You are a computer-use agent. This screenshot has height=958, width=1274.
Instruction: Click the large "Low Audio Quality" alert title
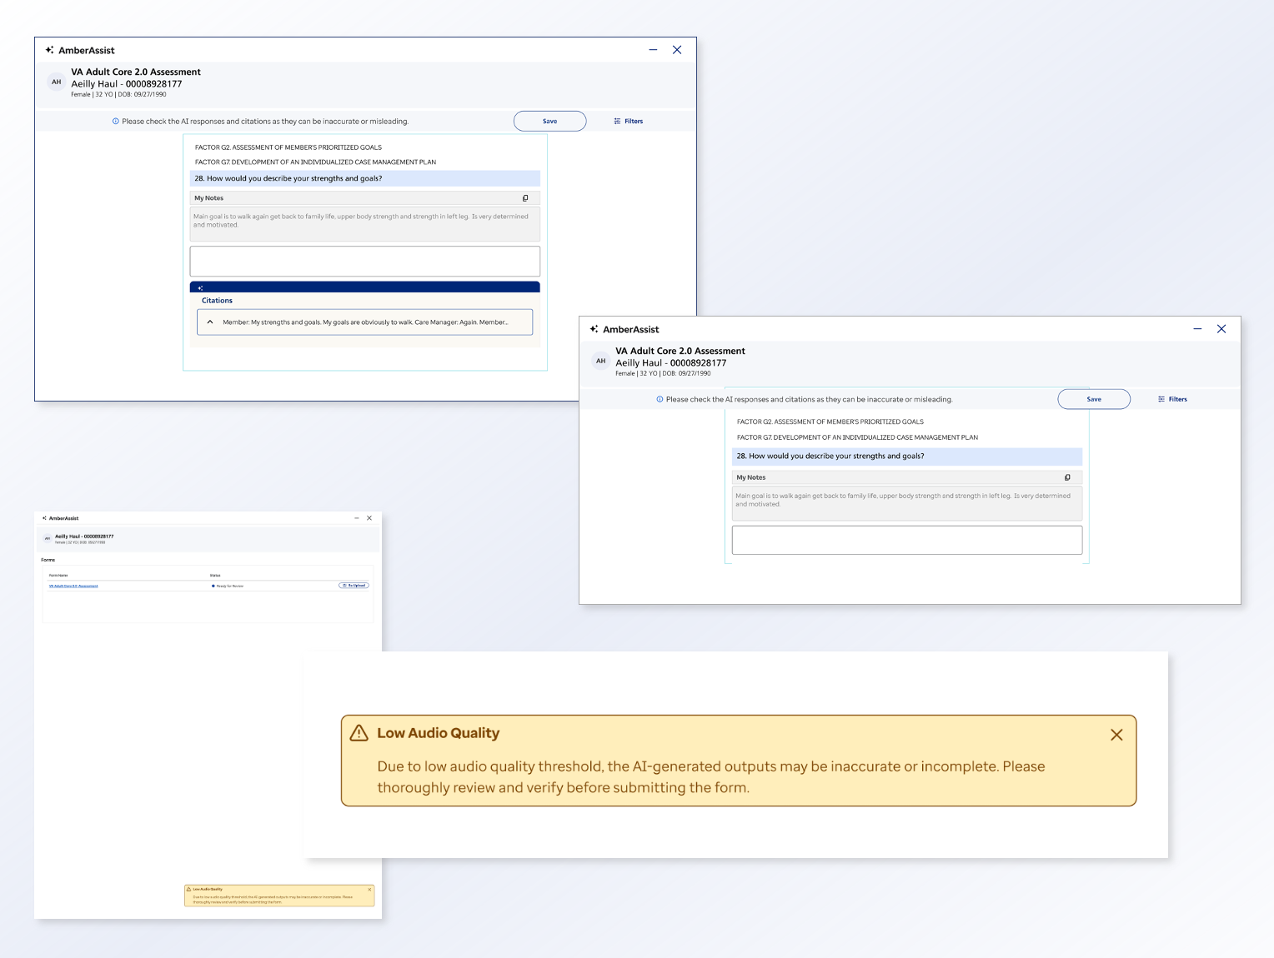438,733
